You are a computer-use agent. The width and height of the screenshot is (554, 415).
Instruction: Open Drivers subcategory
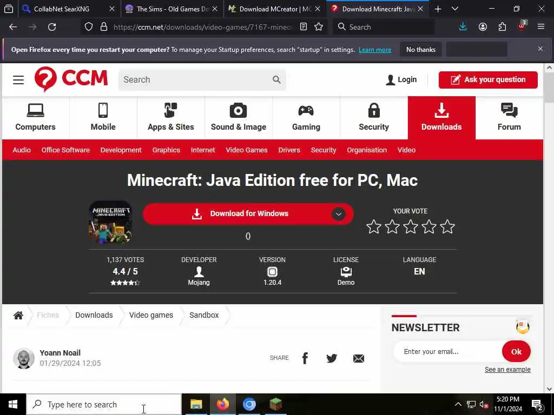click(289, 150)
